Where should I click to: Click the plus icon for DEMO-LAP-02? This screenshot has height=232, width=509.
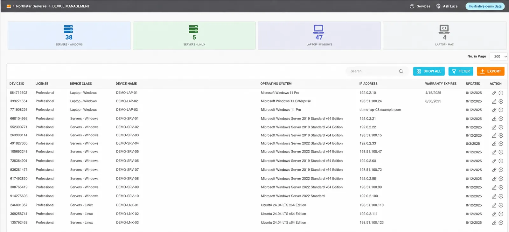tap(501, 101)
